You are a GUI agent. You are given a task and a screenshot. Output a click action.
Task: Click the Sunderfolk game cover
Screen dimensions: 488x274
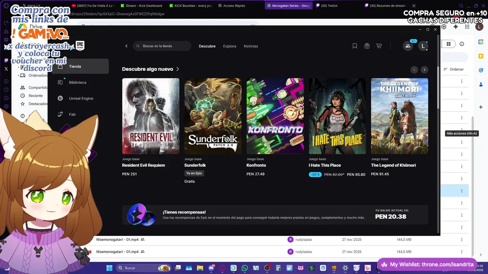tap(213, 116)
